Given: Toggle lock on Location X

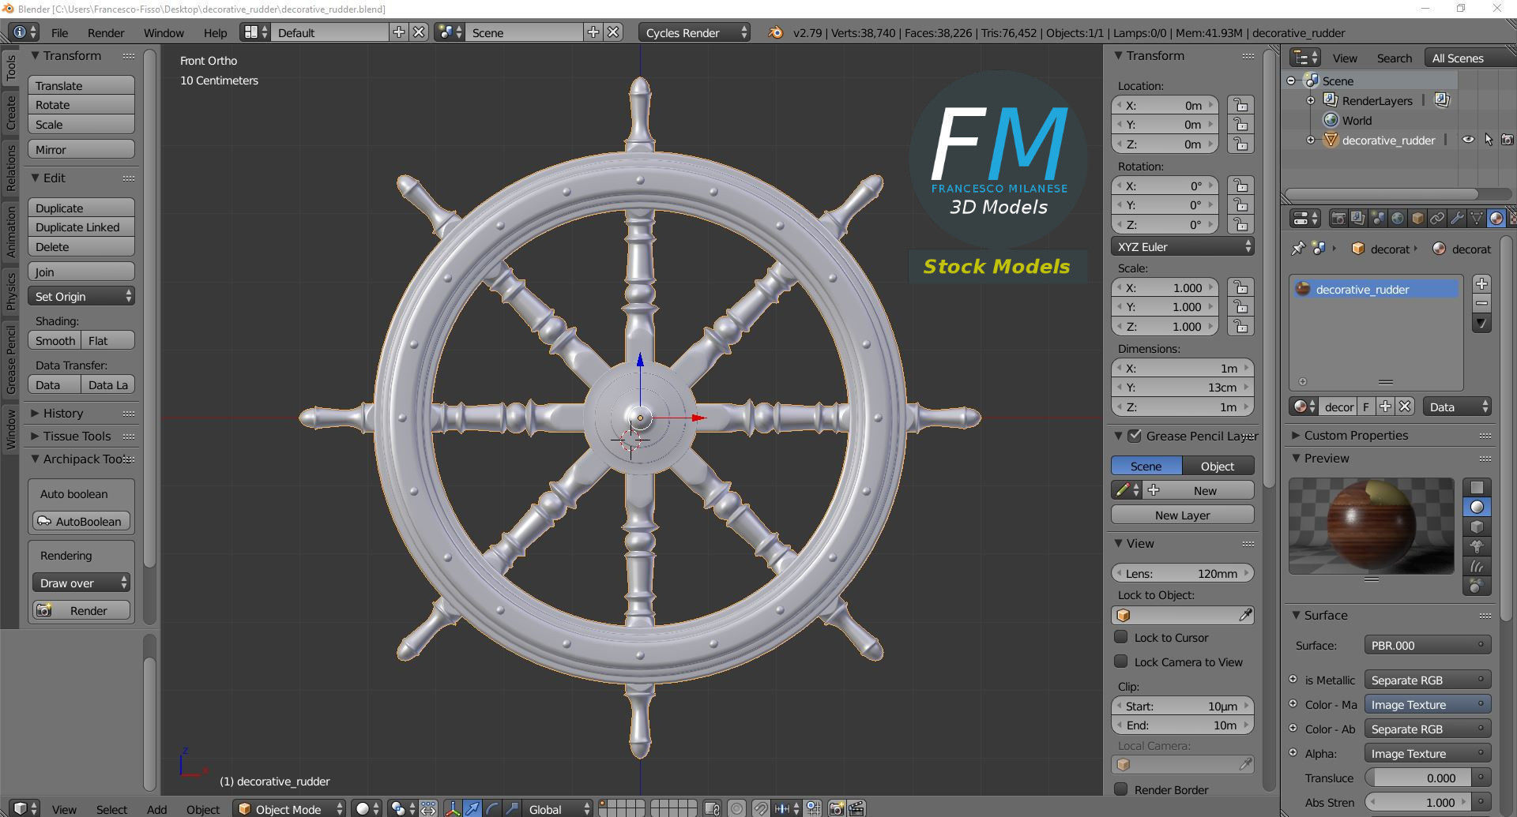Looking at the screenshot, I should click(x=1240, y=106).
